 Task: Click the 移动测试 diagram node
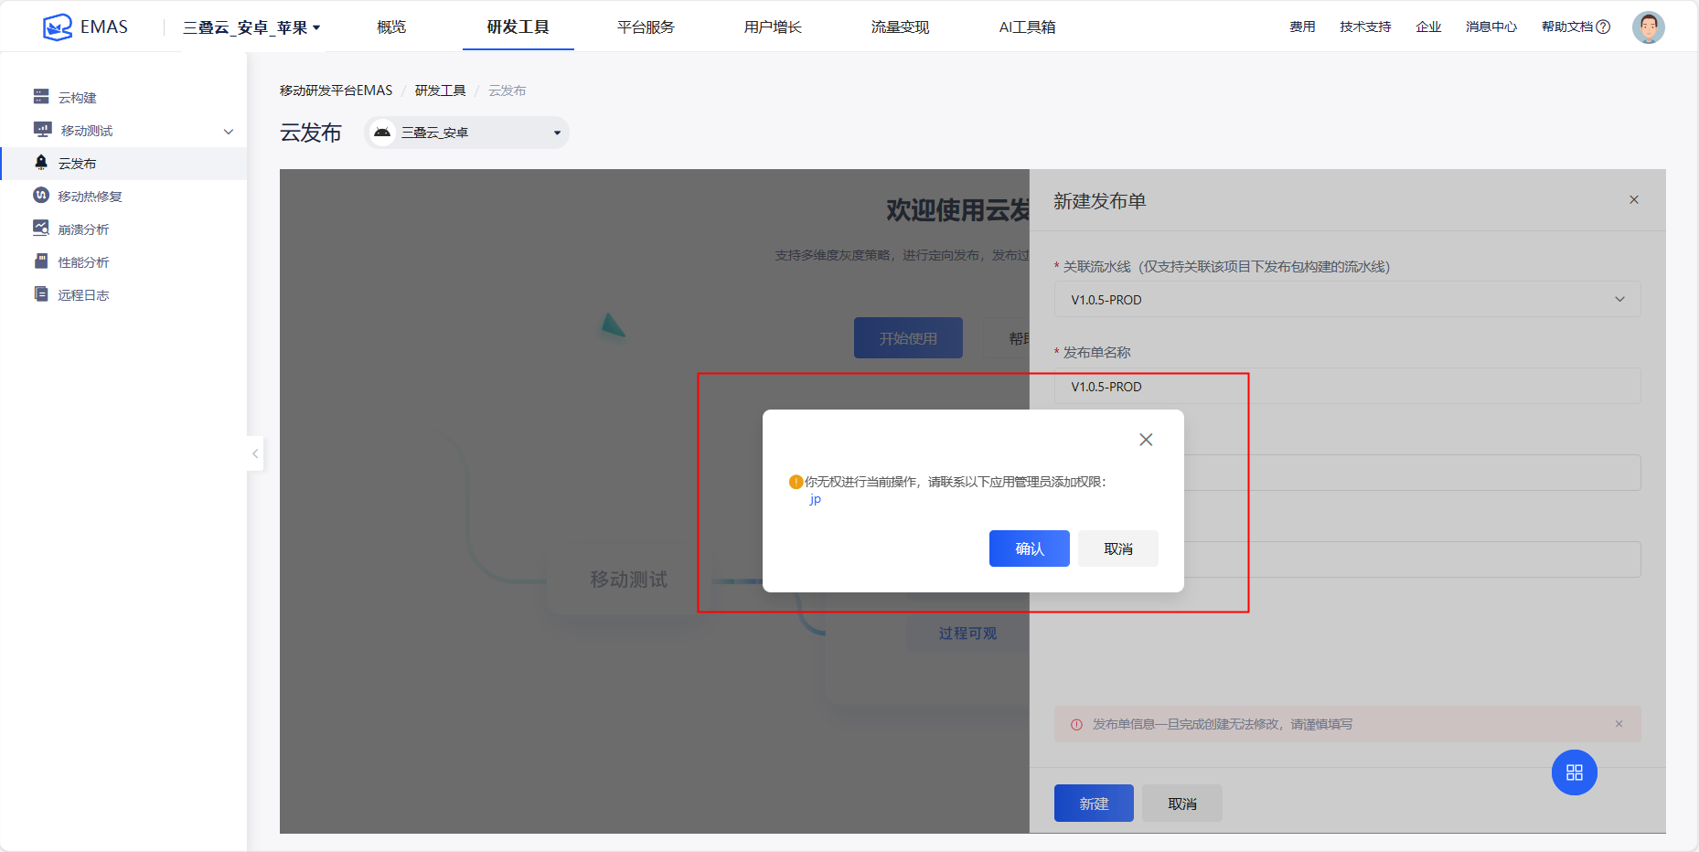[x=628, y=580]
